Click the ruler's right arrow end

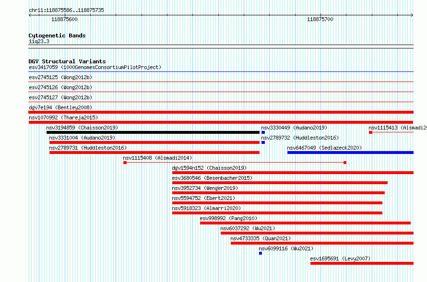coord(412,15)
